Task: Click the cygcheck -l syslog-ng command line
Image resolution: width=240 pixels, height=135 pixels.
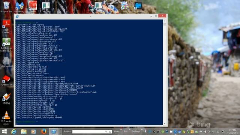Action: [x=30, y=24]
